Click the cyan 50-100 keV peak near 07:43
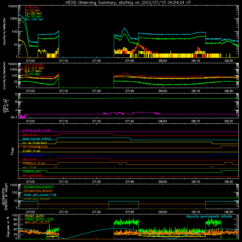The height and width of the screenshot is (242, 242). tap(125, 29)
